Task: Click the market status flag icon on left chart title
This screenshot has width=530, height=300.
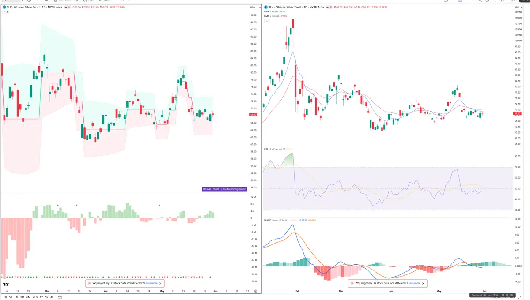Action: [x=65, y=7]
